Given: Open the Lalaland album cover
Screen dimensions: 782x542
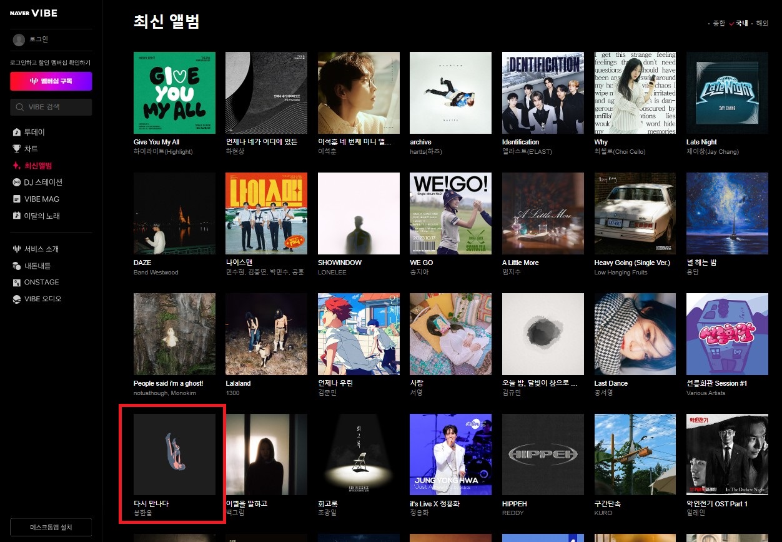Looking at the screenshot, I should (267, 334).
